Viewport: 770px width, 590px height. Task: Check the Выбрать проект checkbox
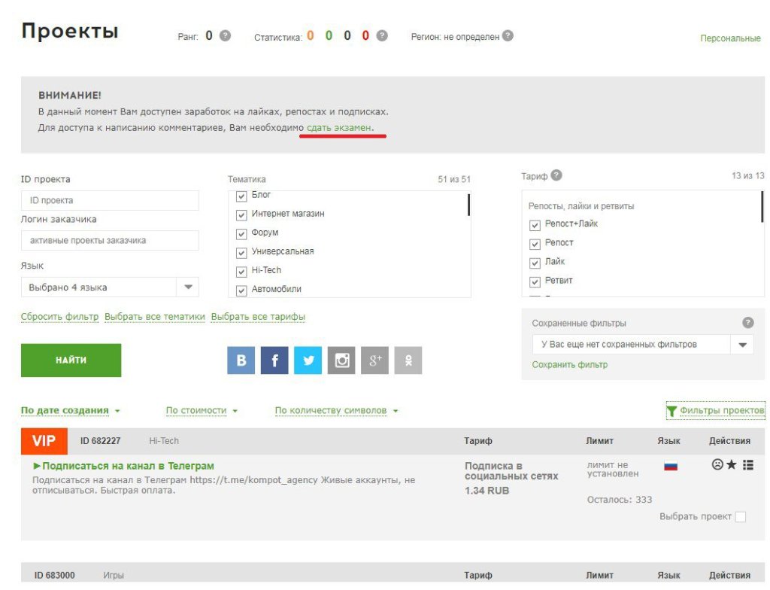741,517
